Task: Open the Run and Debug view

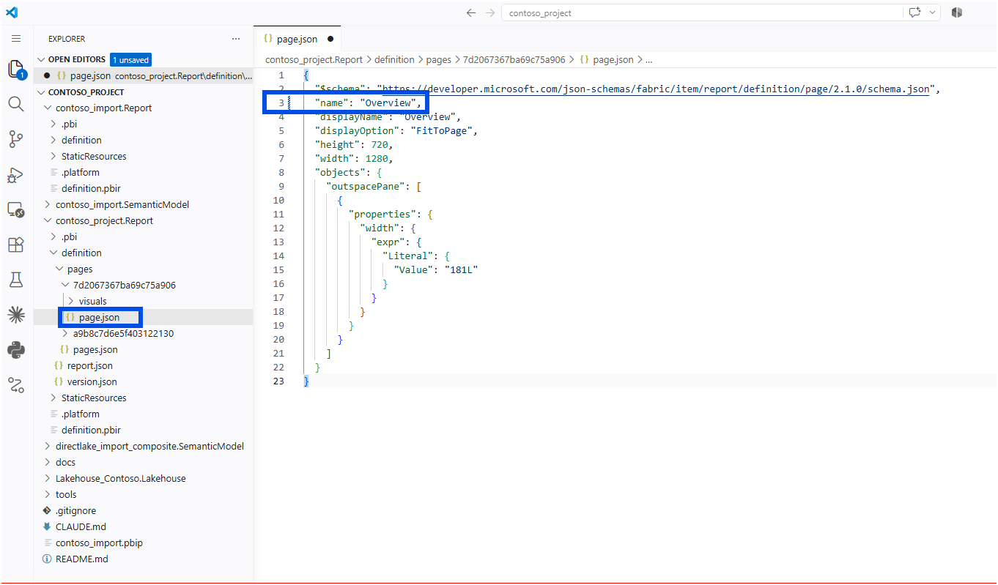Action: (16, 175)
